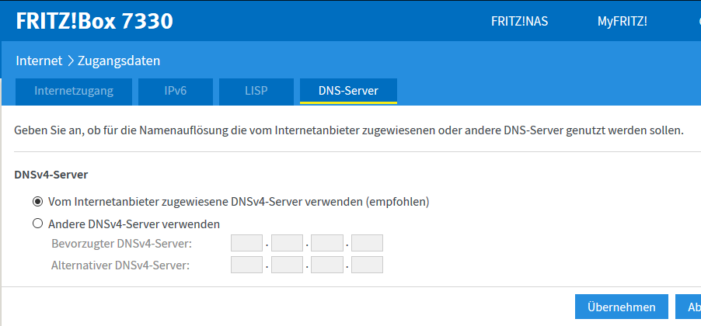Screen dimensions: 701x326
Task: Open FRITZ!NAS from the header
Action: click(519, 22)
